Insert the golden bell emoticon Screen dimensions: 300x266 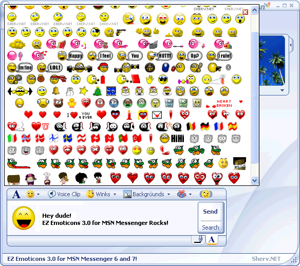(55, 91)
